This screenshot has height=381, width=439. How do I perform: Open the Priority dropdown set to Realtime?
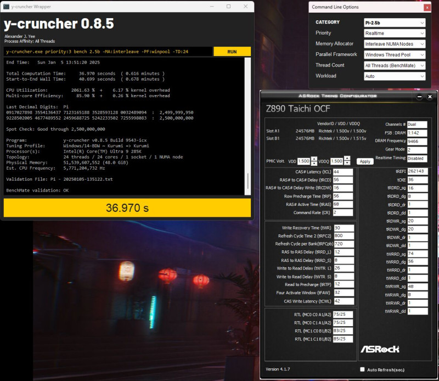coord(395,33)
